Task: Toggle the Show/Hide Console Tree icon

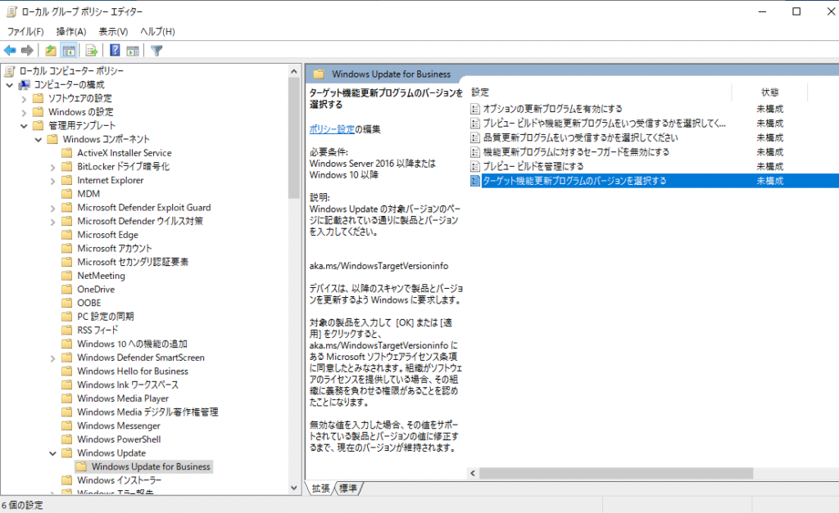Action: [70, 51]
